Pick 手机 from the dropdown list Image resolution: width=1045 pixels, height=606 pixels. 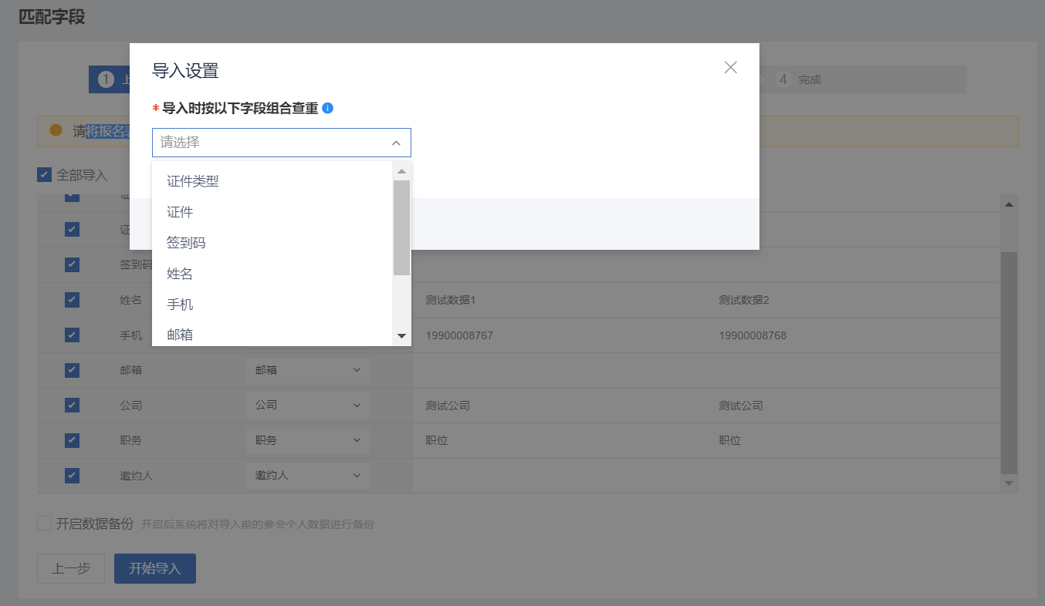click(272, 305)
